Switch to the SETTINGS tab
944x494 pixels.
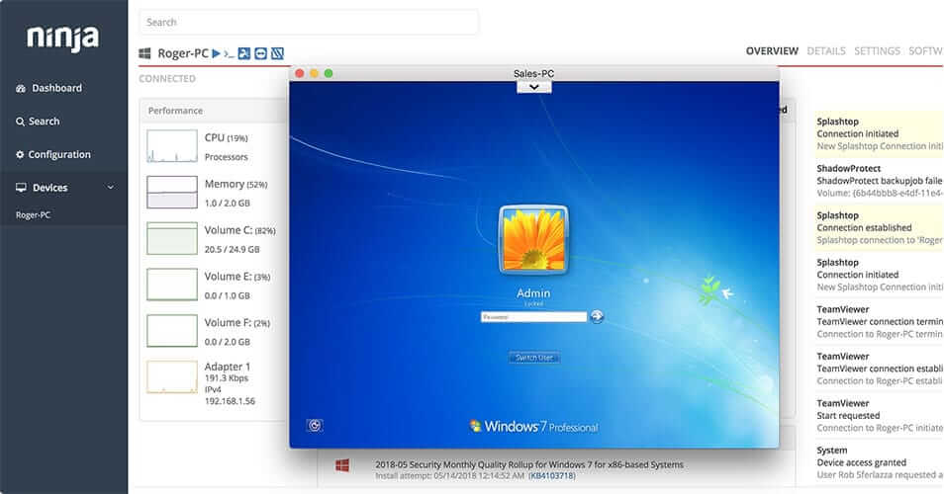877,51
